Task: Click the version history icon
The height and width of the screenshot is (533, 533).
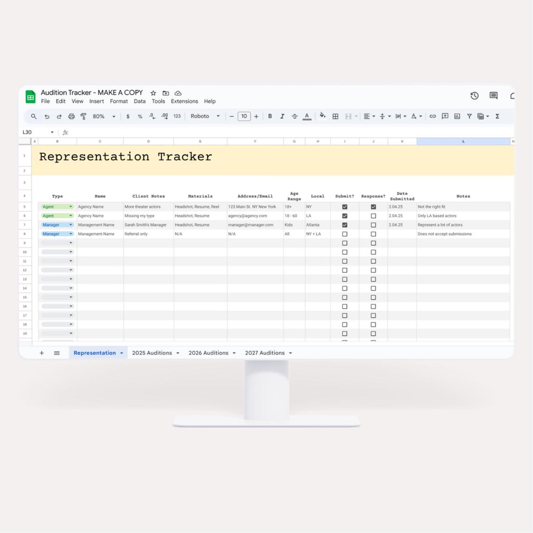Action: coord(474,95)
